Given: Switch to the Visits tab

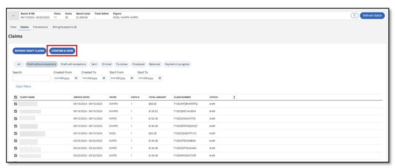Looking at the screenshot, I should 13,27.
